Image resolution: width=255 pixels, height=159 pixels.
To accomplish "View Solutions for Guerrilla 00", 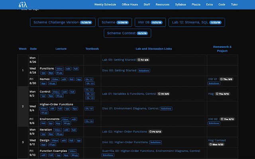I will point(108,155).
